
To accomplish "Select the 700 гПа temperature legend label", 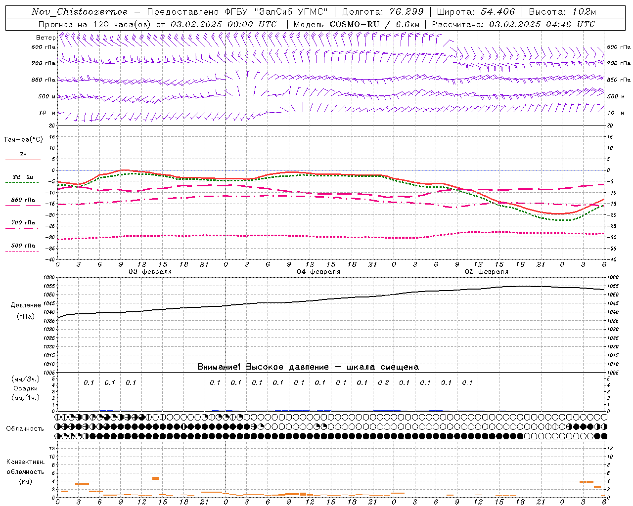I will click(x=23, y=222).
